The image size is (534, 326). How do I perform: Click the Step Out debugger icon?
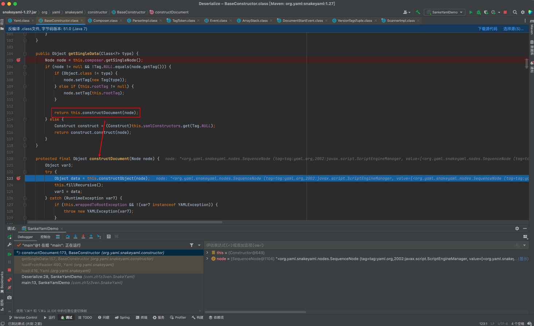[91, 237]
